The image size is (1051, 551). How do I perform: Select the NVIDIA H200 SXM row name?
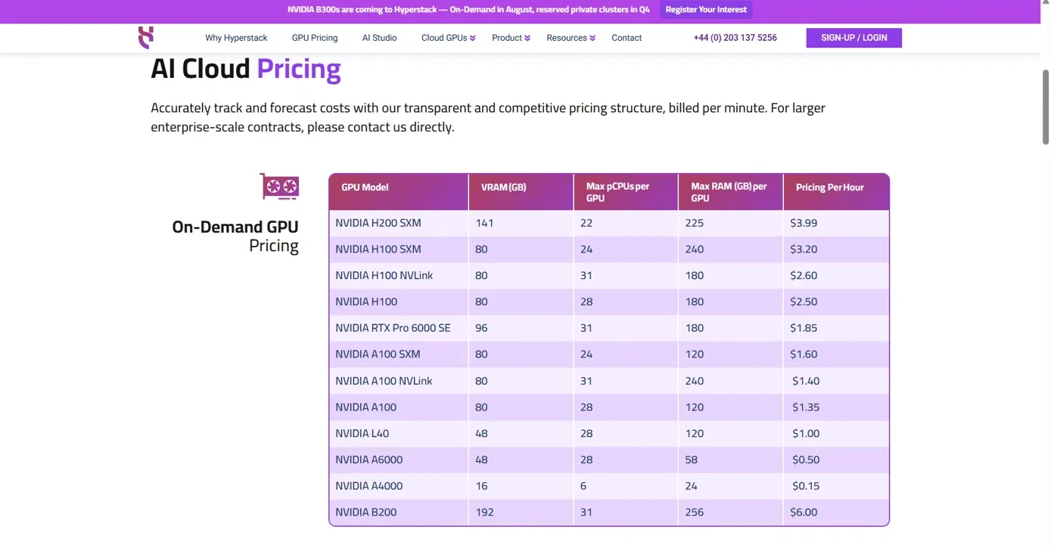[x=378, y=223]
